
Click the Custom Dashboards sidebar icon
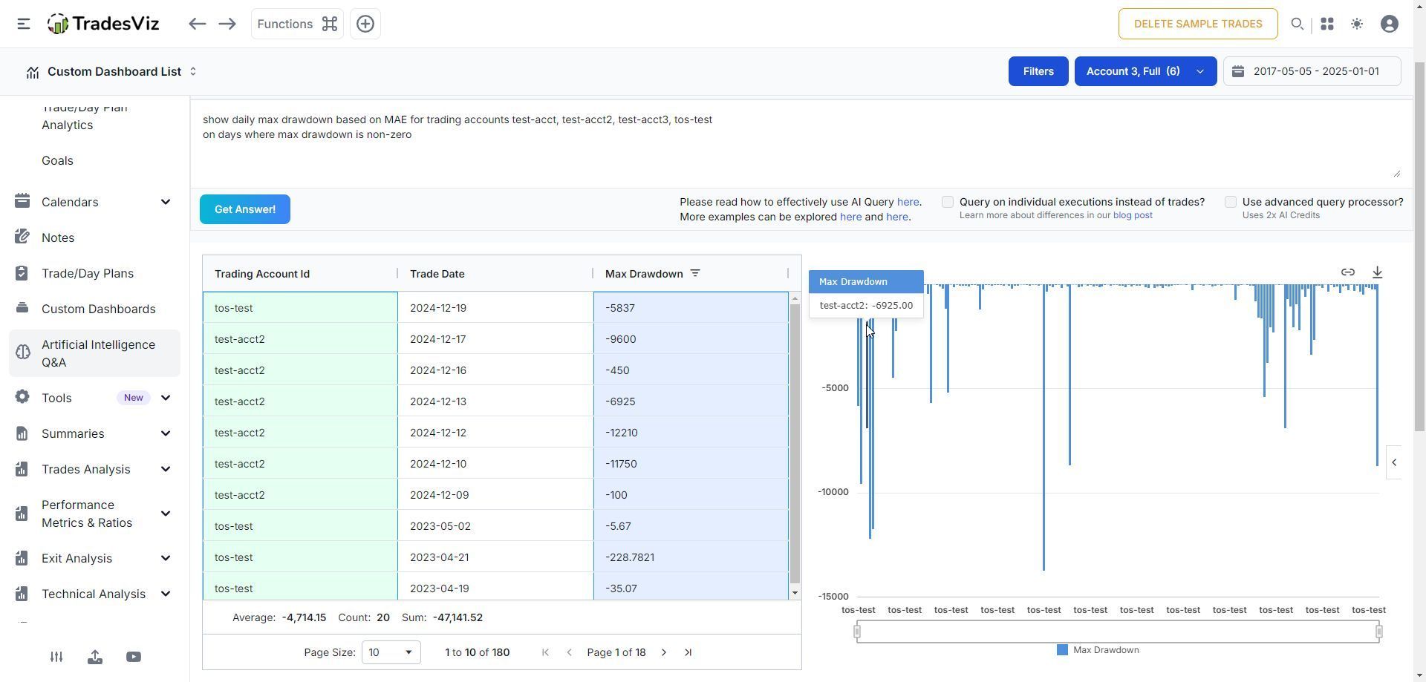click(x=22, y=308)
